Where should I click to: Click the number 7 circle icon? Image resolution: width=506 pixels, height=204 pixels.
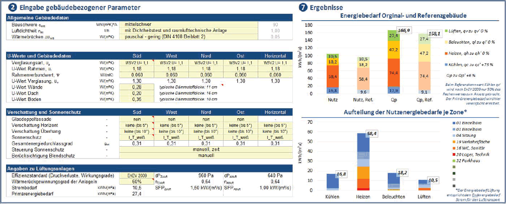click(303, 7)
